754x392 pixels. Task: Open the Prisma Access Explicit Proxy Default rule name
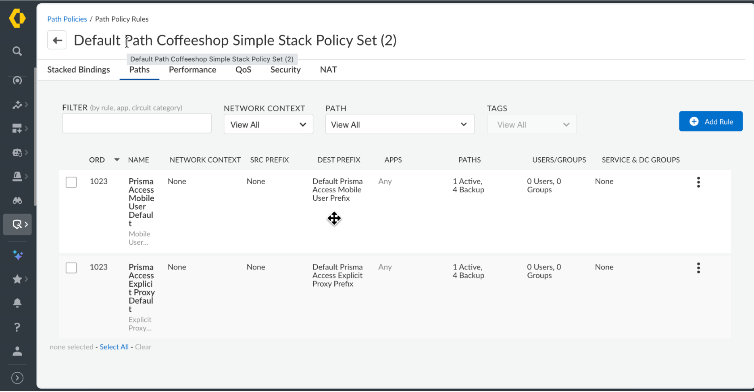coord(142,288)
